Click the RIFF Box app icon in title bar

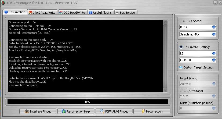tap(3, 3)
